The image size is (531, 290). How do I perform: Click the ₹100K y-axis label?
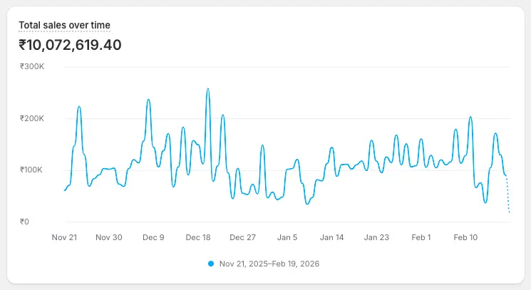tap(32, 170)
